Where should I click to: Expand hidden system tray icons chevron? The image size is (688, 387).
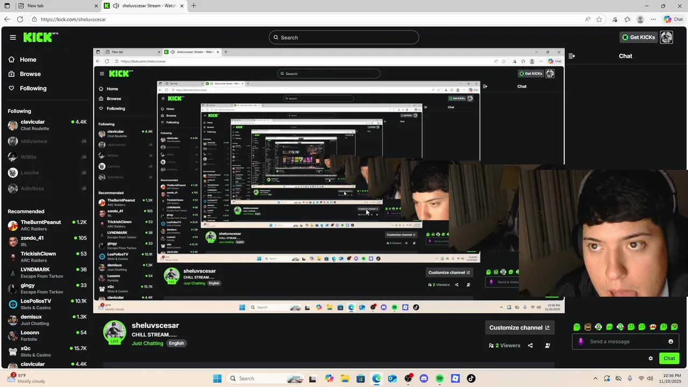click(x=595, y=378)
